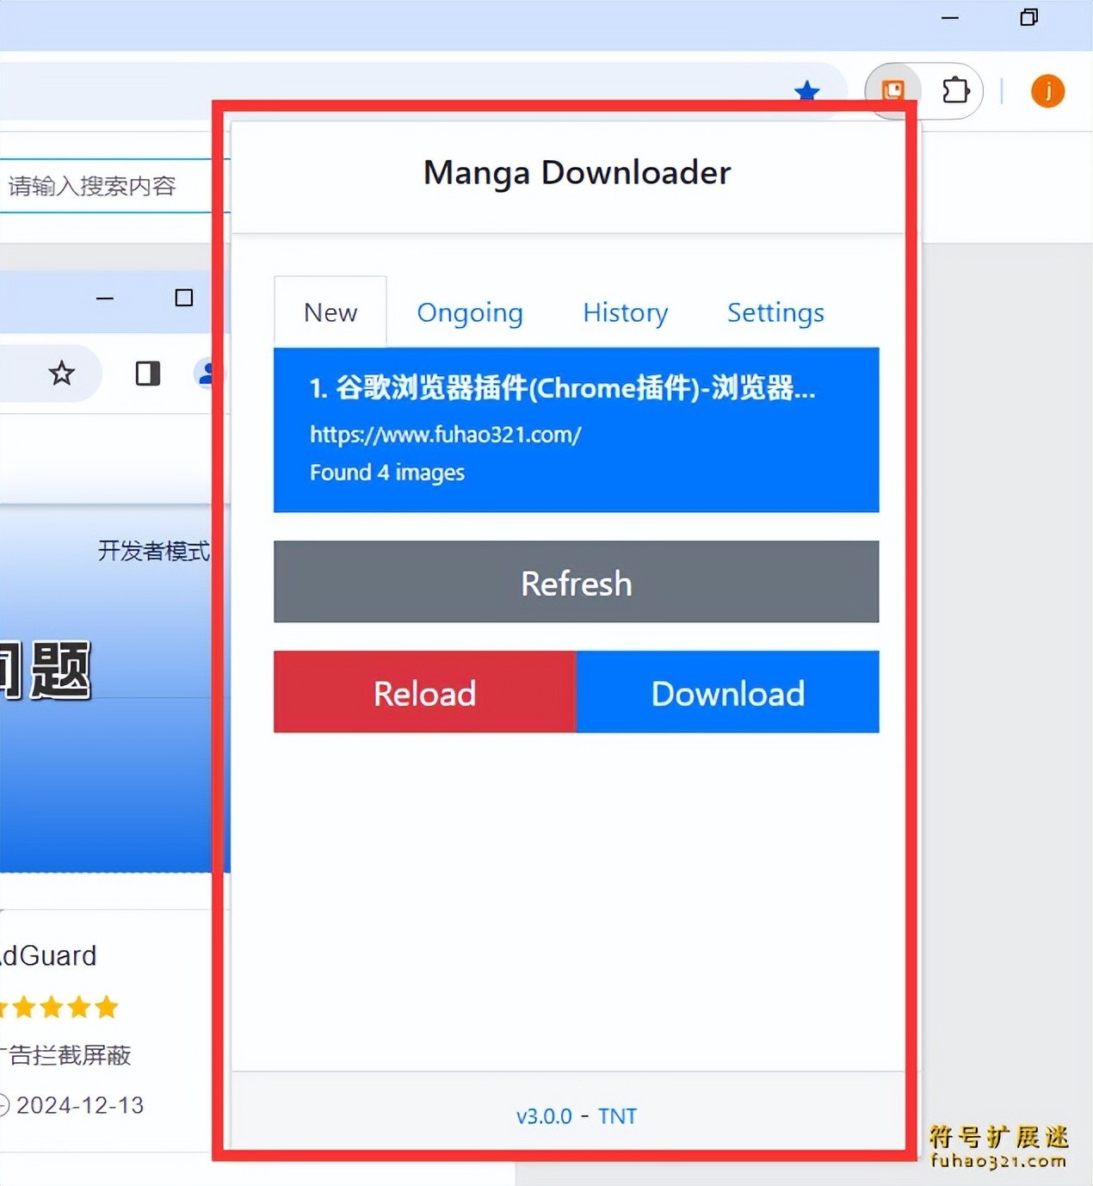Screen dimensions: 1093x1186
Task: Click the 开发者模式 label
Action: (x=154, y=551)
